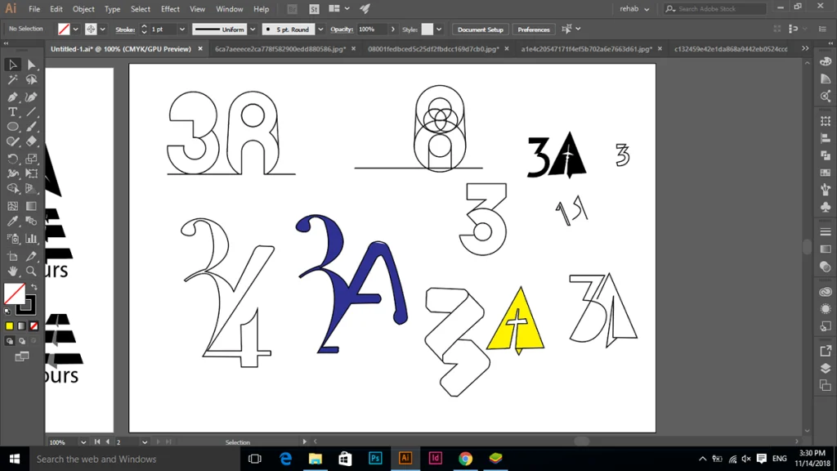This screenshot has height=471, width=837.
Task: Choose the Scale tool
Action: 31,159
